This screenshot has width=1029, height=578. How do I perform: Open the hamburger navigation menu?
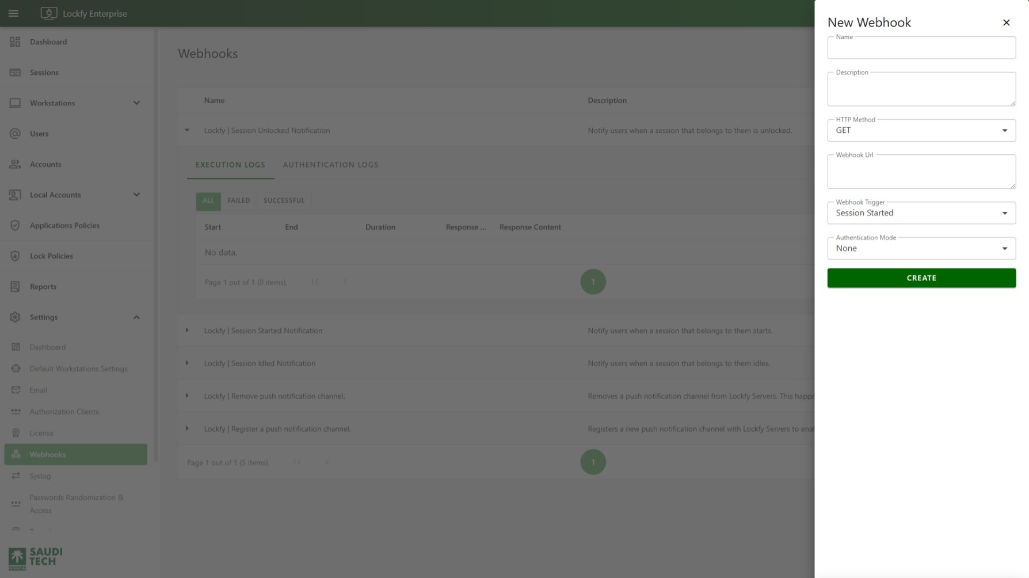[13, 13]
